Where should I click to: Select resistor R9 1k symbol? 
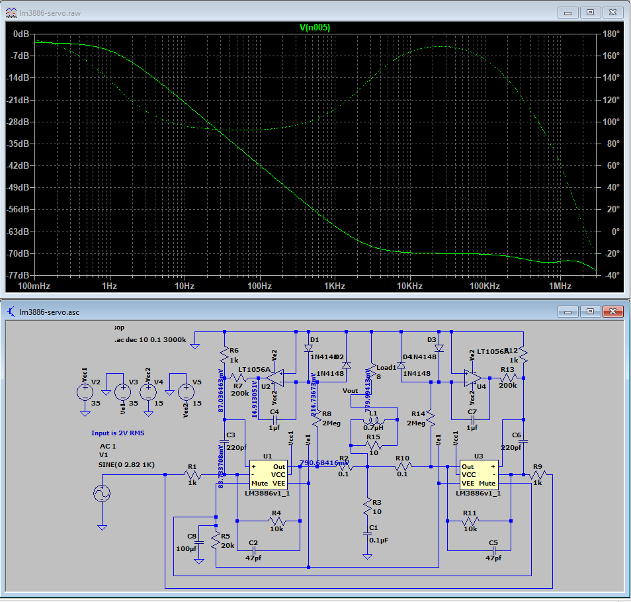(538, 475)
